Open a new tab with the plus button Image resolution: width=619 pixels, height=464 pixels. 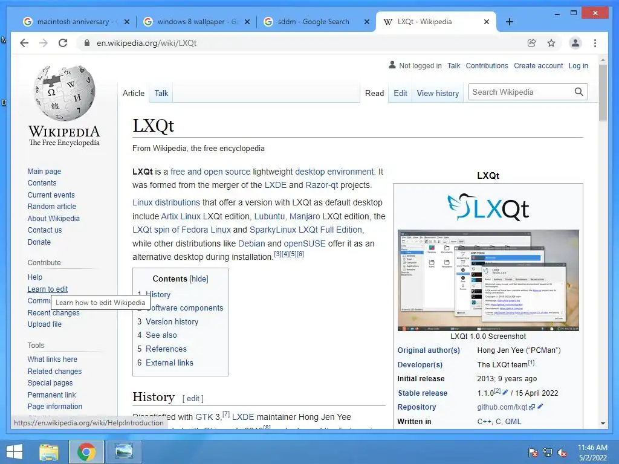[x=509, y=22]
